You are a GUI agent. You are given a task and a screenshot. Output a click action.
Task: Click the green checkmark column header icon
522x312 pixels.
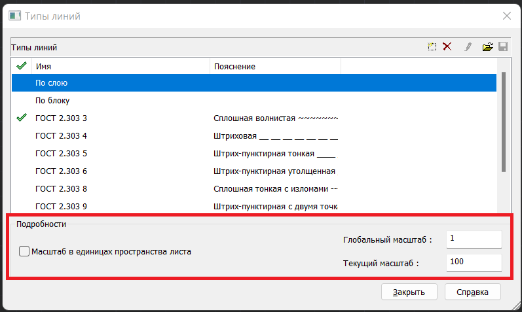pyautogui.click(x=21, y=66)
